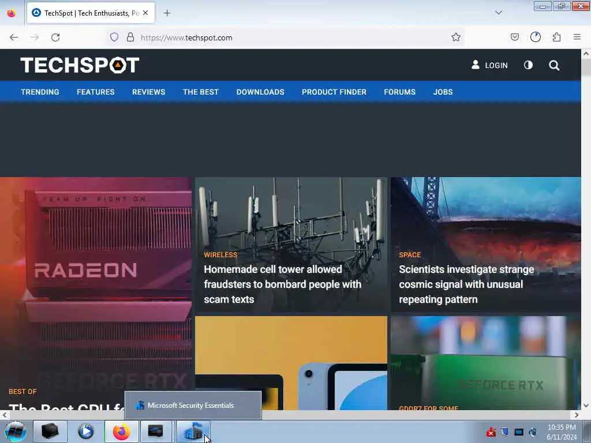The width and height of the screenshot is (591, 443).
Task: Click the monitor network tray icon
Action: point(519,432)
